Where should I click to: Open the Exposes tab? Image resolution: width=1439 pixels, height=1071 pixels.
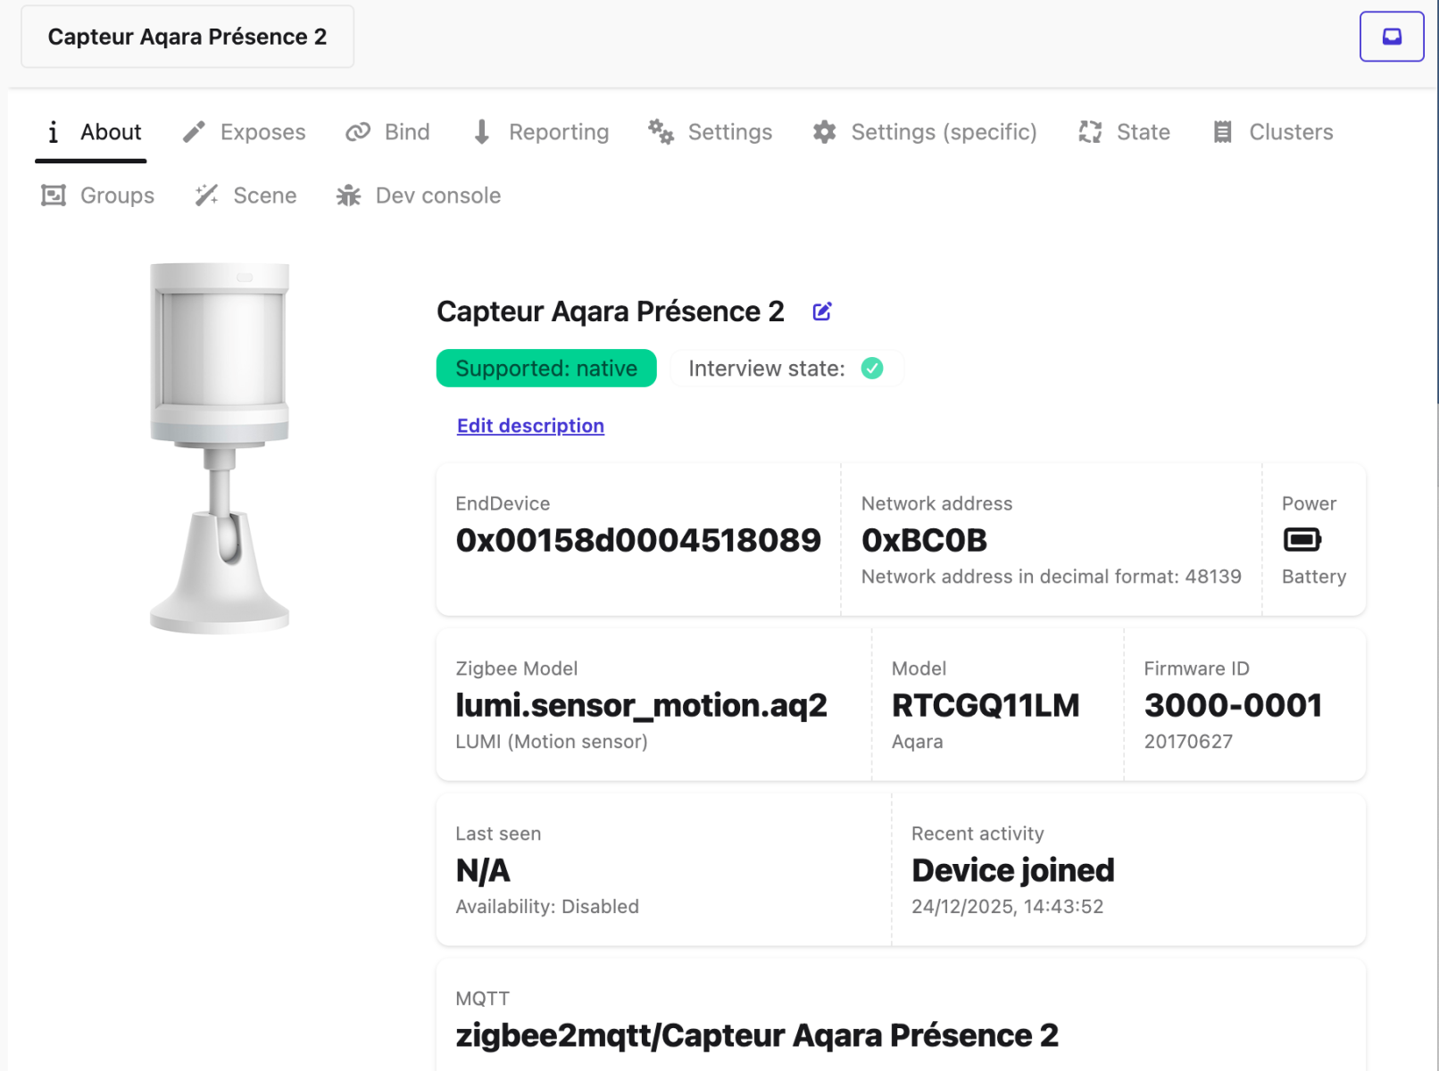point(245,132)
